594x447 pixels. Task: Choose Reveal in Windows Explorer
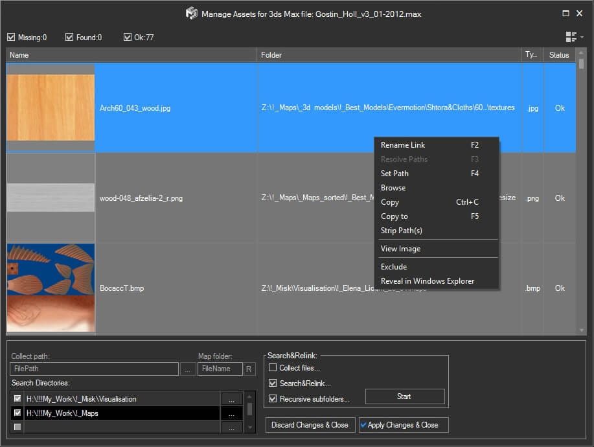[x=437, y=281]
